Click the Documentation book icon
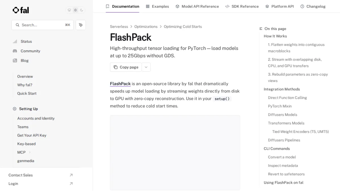 (x=107, y=6)
